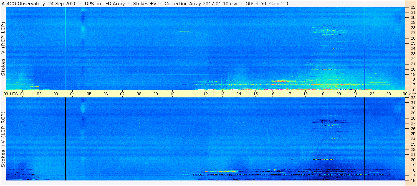Click 27 MHz label in Stokes +V panel
This screenshot has height=186, width=417.
[413, 123]
